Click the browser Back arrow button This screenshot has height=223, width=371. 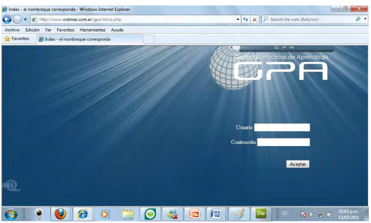click(x=7, y=20)
